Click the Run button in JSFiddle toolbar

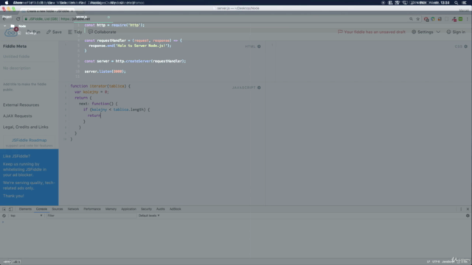tap(33, 32)
